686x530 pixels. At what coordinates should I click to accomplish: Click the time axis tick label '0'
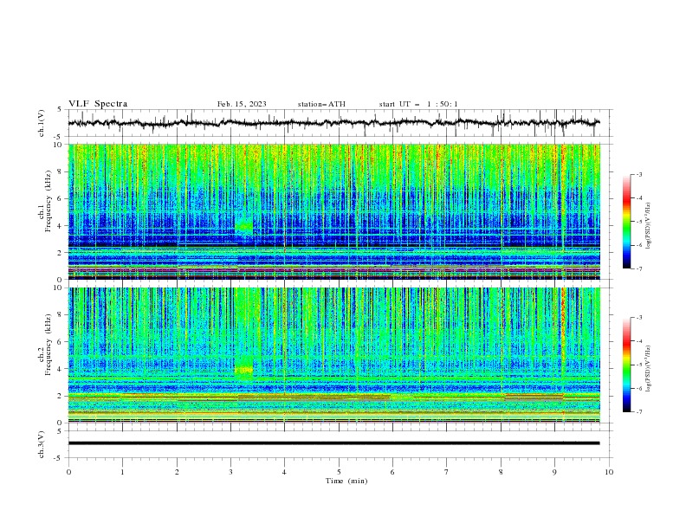pyautogui.click(x=68, y=472)
